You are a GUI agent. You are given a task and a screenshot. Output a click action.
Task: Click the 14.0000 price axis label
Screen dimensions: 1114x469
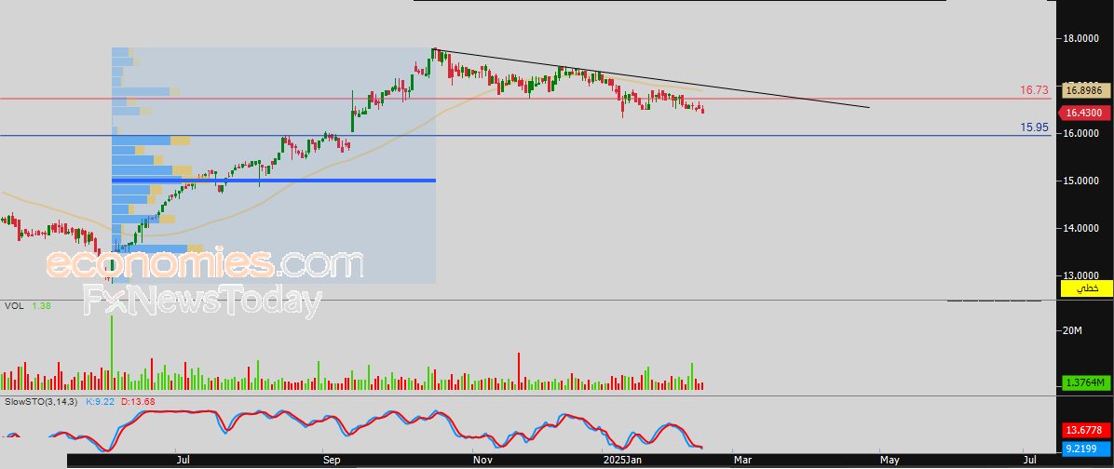pos(1082,229)
